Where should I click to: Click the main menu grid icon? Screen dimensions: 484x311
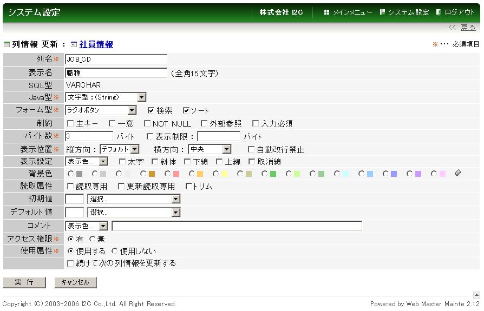[326, 12]
